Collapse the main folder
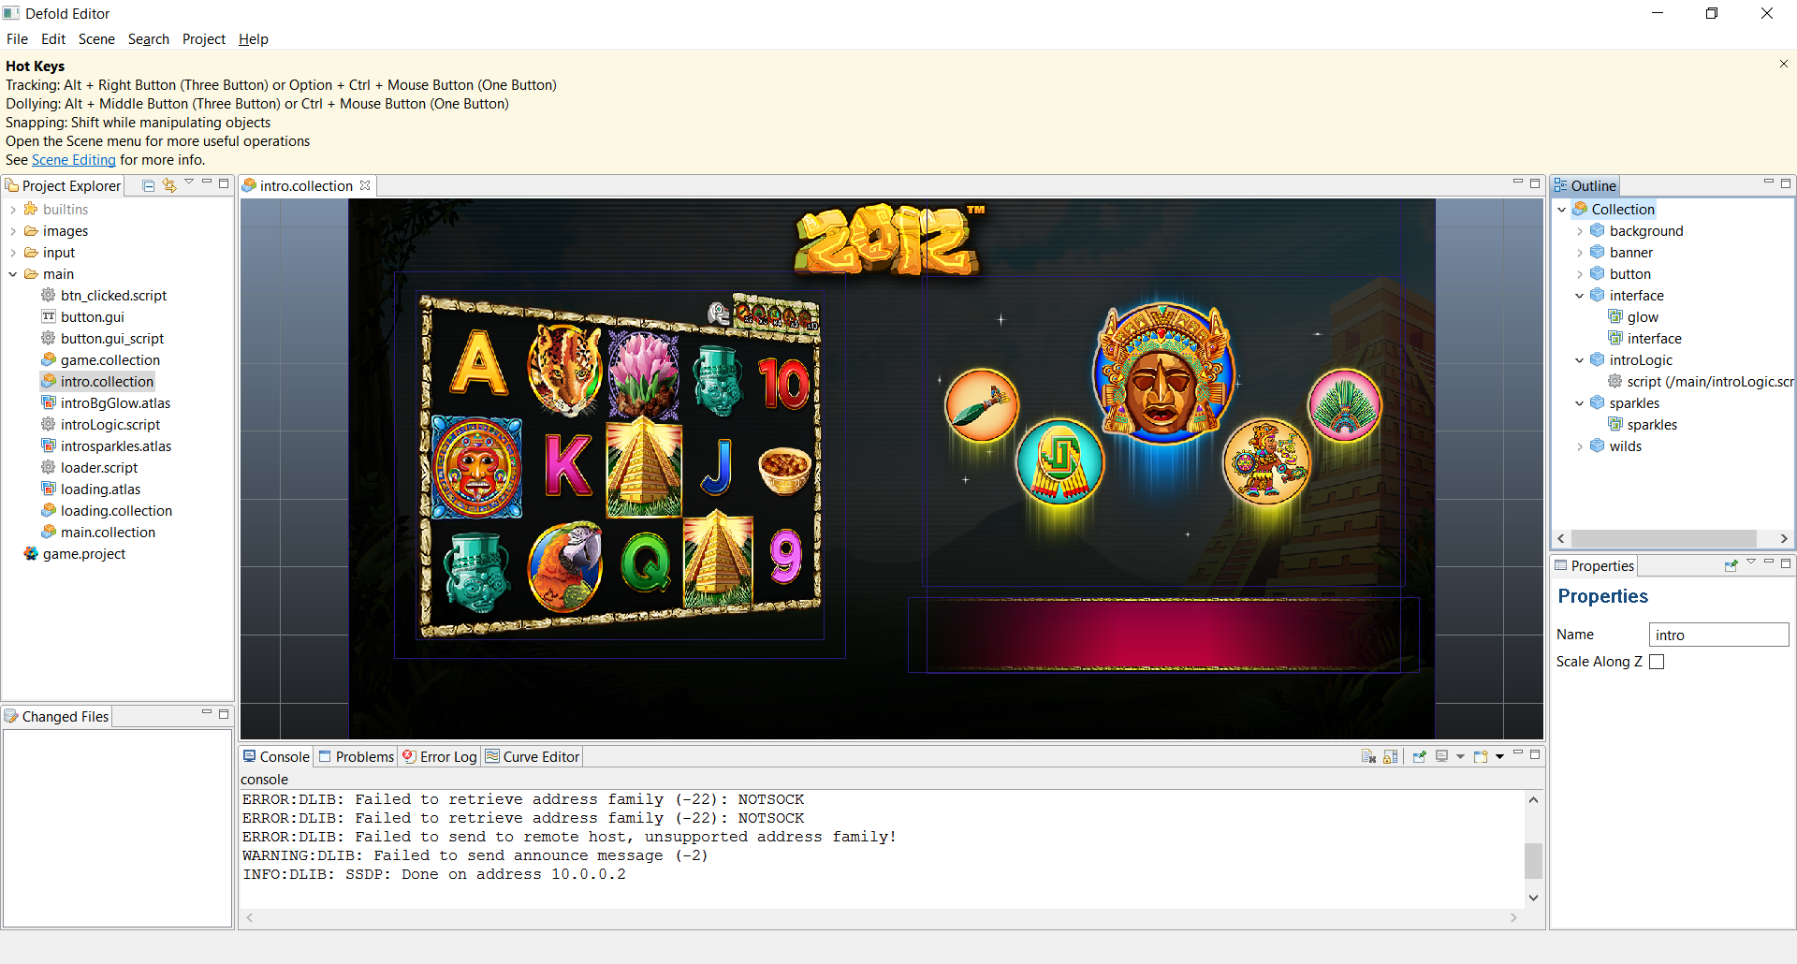Viewport: 1797px width, 964px height. point(12,274)
